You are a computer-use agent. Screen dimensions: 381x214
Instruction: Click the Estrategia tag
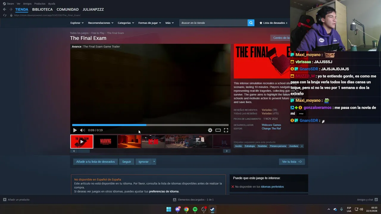250,146
